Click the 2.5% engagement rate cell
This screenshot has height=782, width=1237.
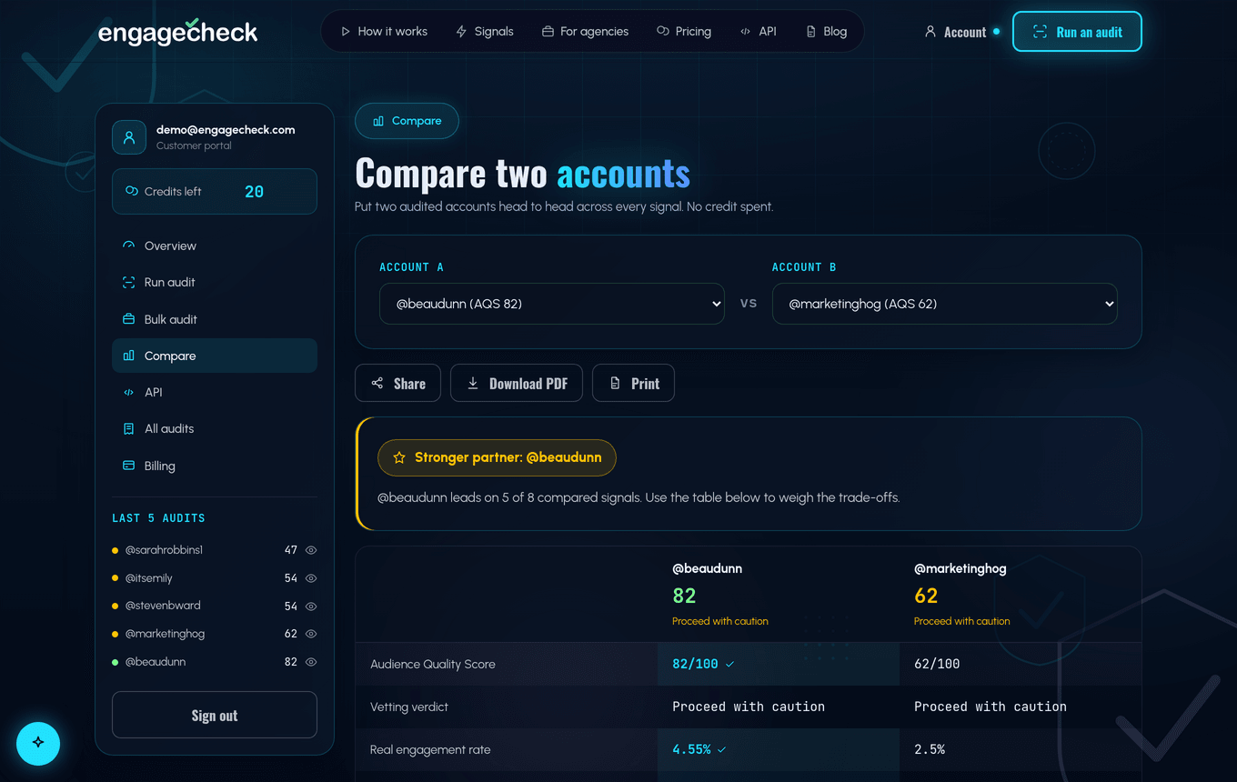pyautogui.click(x=1021, y=749)
